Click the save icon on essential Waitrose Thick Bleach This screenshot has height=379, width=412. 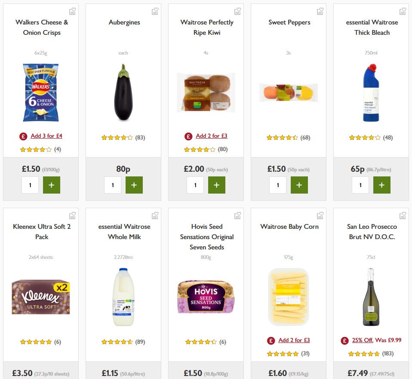tap(402, 11)
